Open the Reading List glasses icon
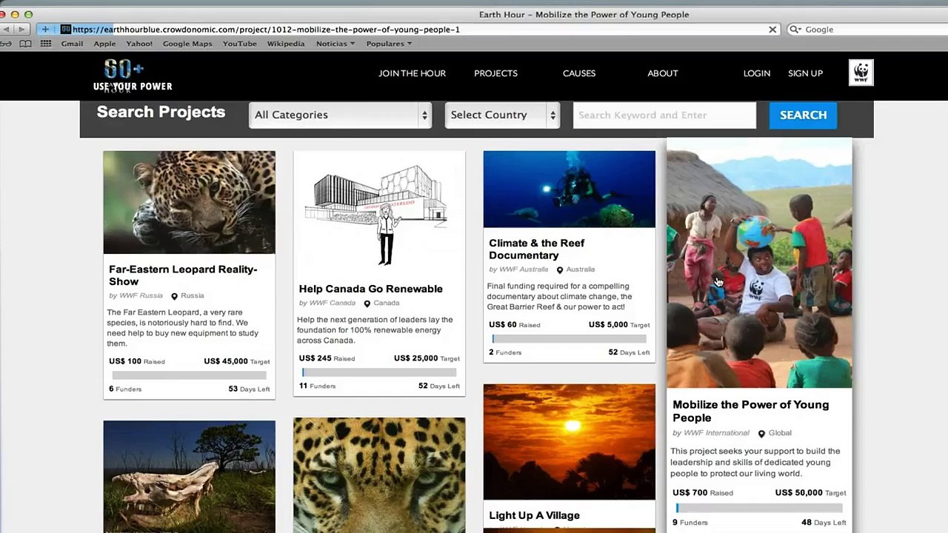The image size is (948, 533). [x=6, y=44]
